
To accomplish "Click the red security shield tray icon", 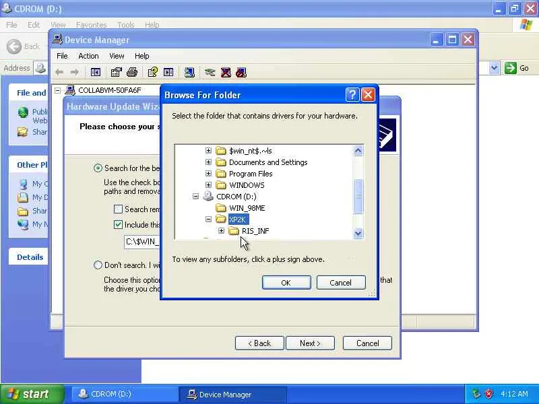I will tap(488, 394).
